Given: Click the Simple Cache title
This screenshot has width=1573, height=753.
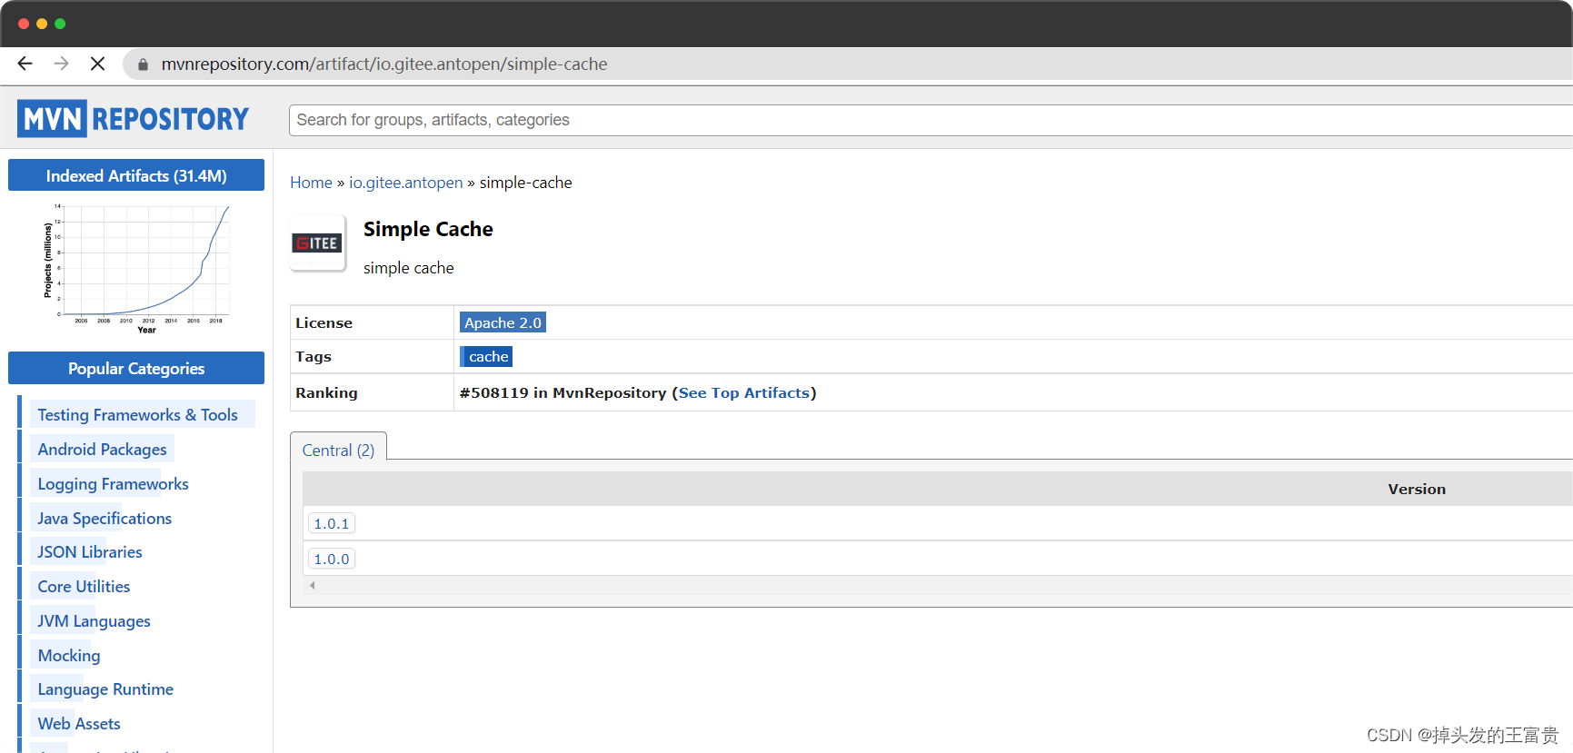Looking at the screenshot, I should click(x=428, y=229).
